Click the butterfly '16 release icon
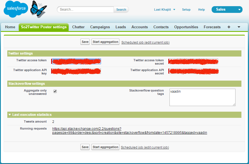This screenshot has width=249, height=164. pyautogui.click(x=38, y=9)
